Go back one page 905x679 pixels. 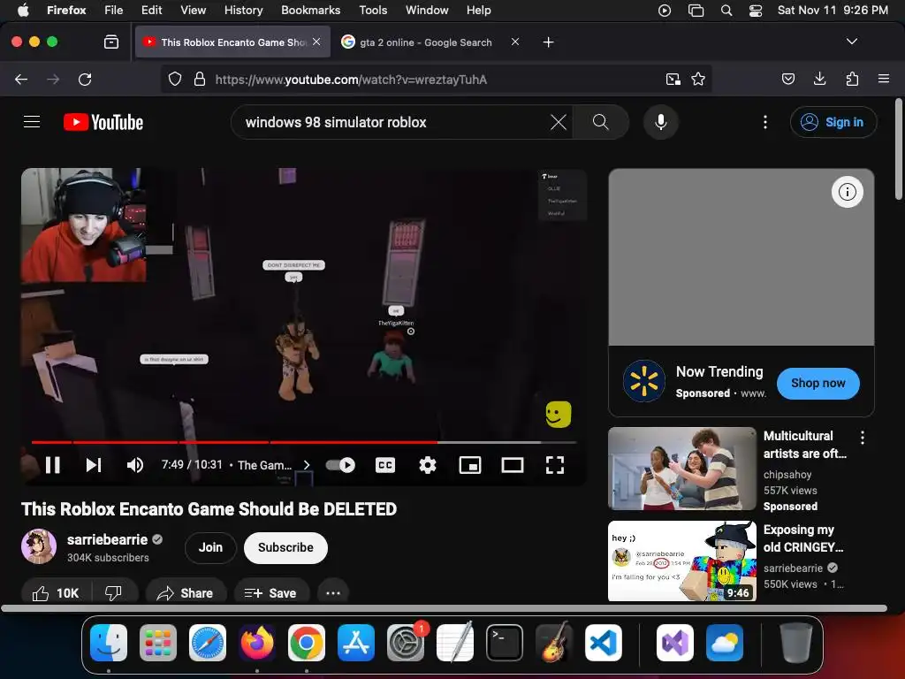21,79
